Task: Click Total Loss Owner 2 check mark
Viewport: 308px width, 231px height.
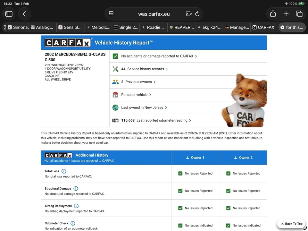Action: click(x=228, y=173)
